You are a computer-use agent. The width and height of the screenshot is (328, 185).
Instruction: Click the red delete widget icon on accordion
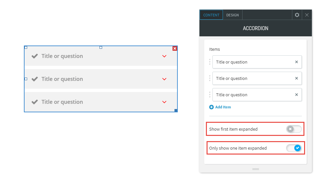coord(175,48)
